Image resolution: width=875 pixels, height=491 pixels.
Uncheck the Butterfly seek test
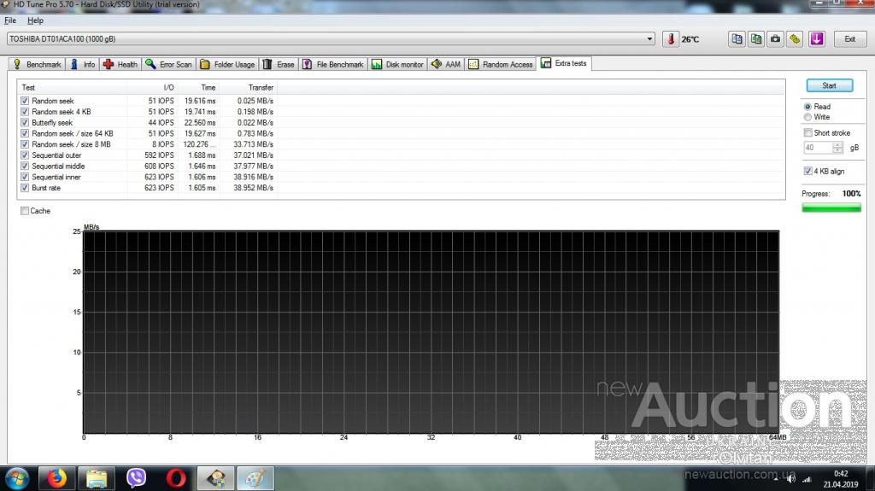tap(25, 123)
